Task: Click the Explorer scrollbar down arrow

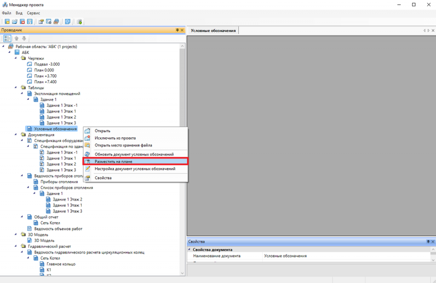Action: pyautogui.click(x=182, y=273)
